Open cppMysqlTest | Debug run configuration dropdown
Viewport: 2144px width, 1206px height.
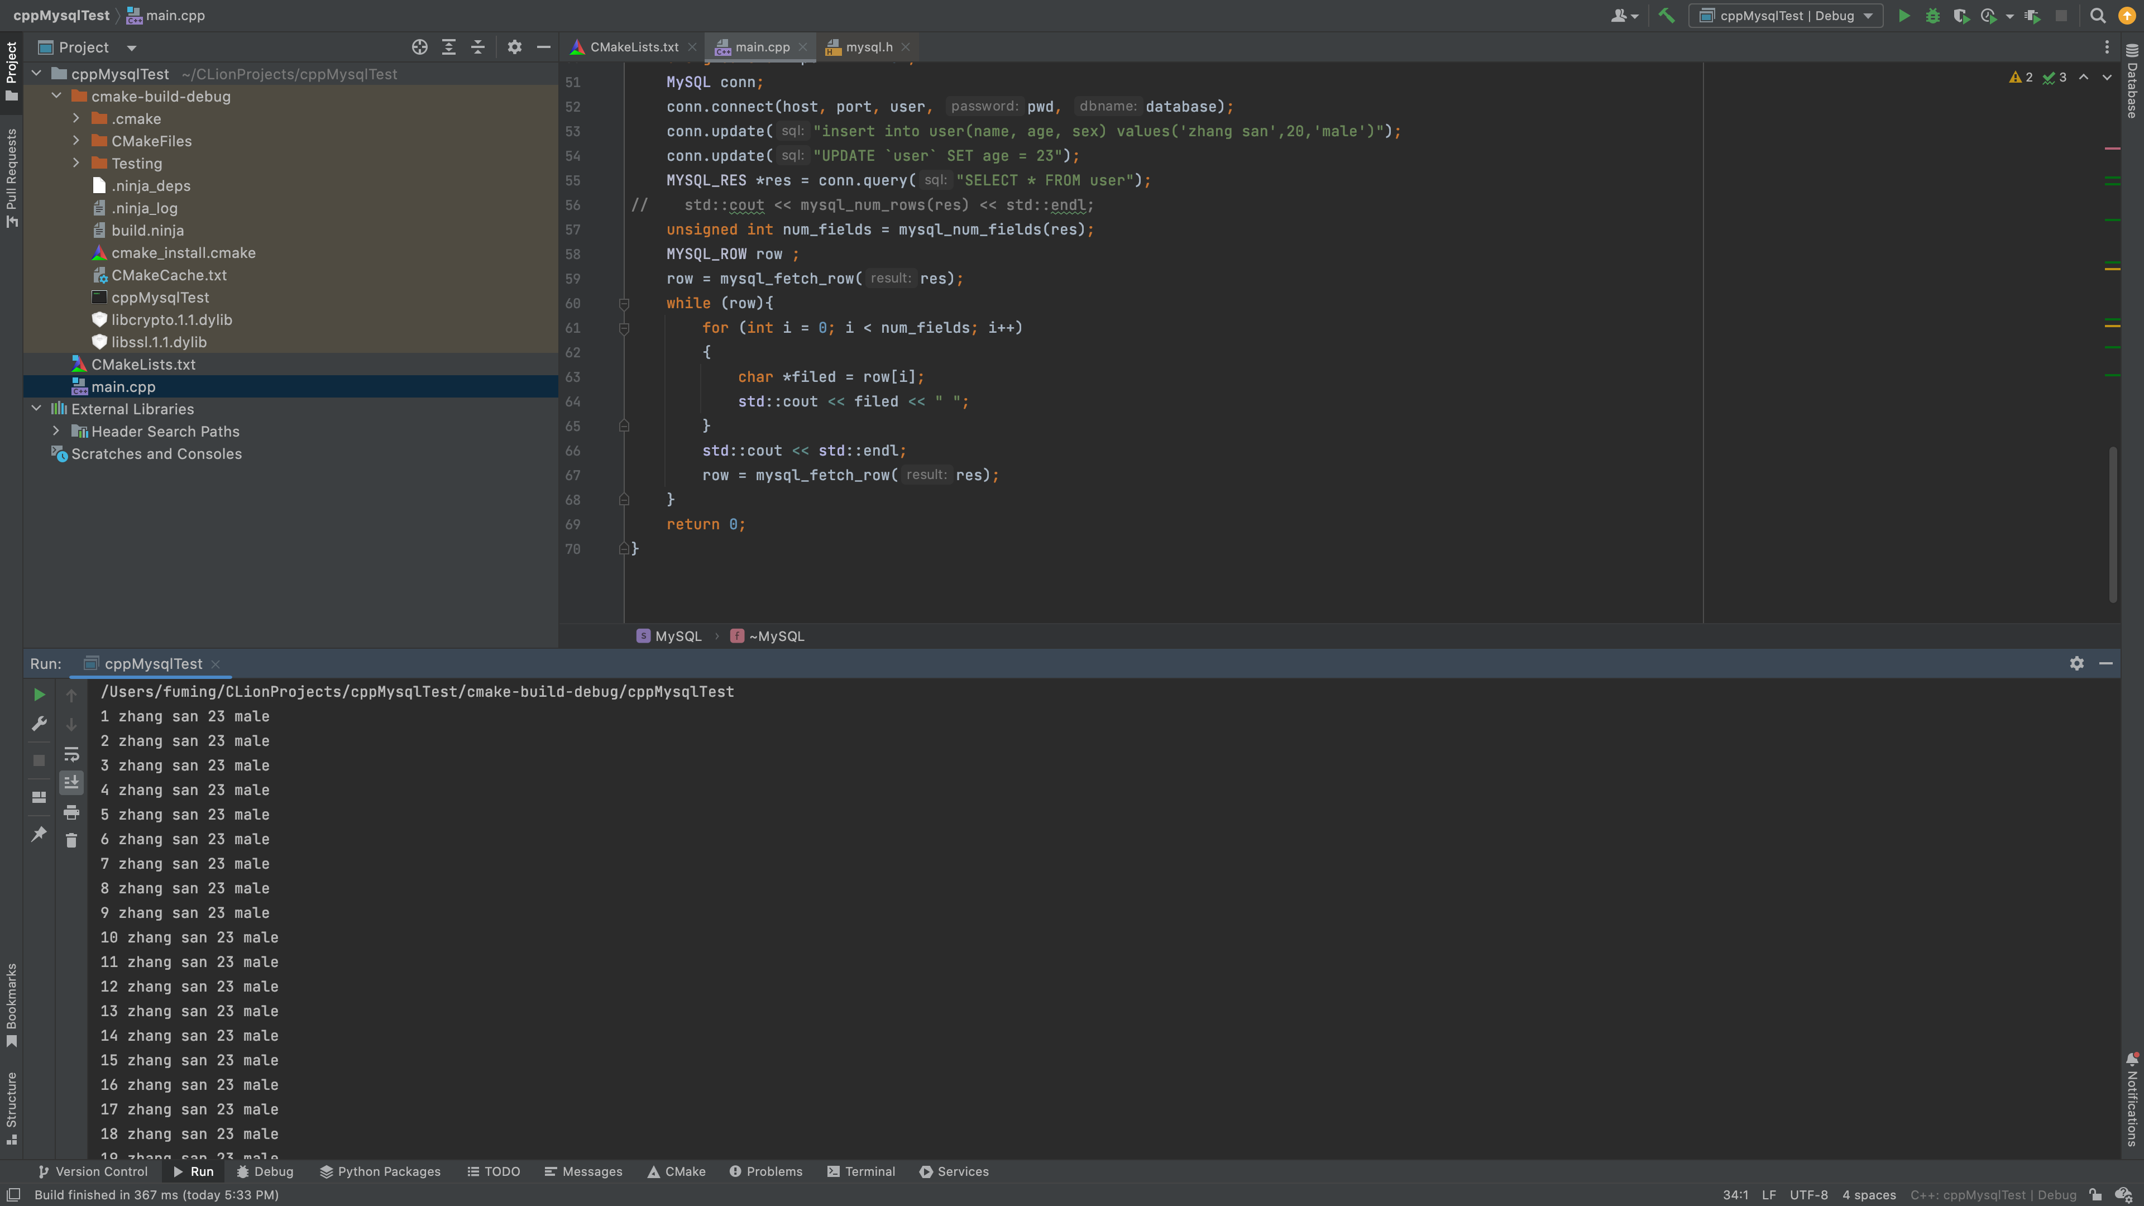click(1786, 16)
